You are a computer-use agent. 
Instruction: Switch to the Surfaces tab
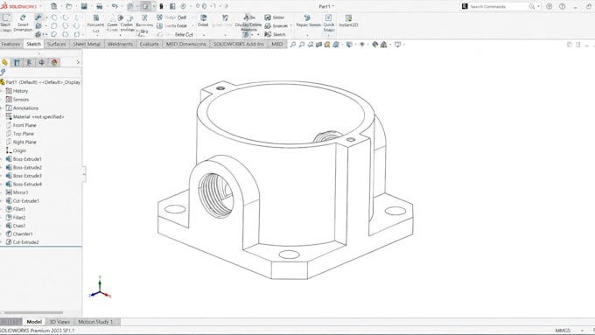(x=56, y=44)
